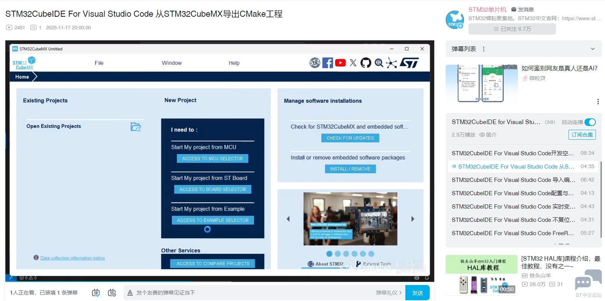Click the STM32CubeMX cube logo

tap(24, 63)
